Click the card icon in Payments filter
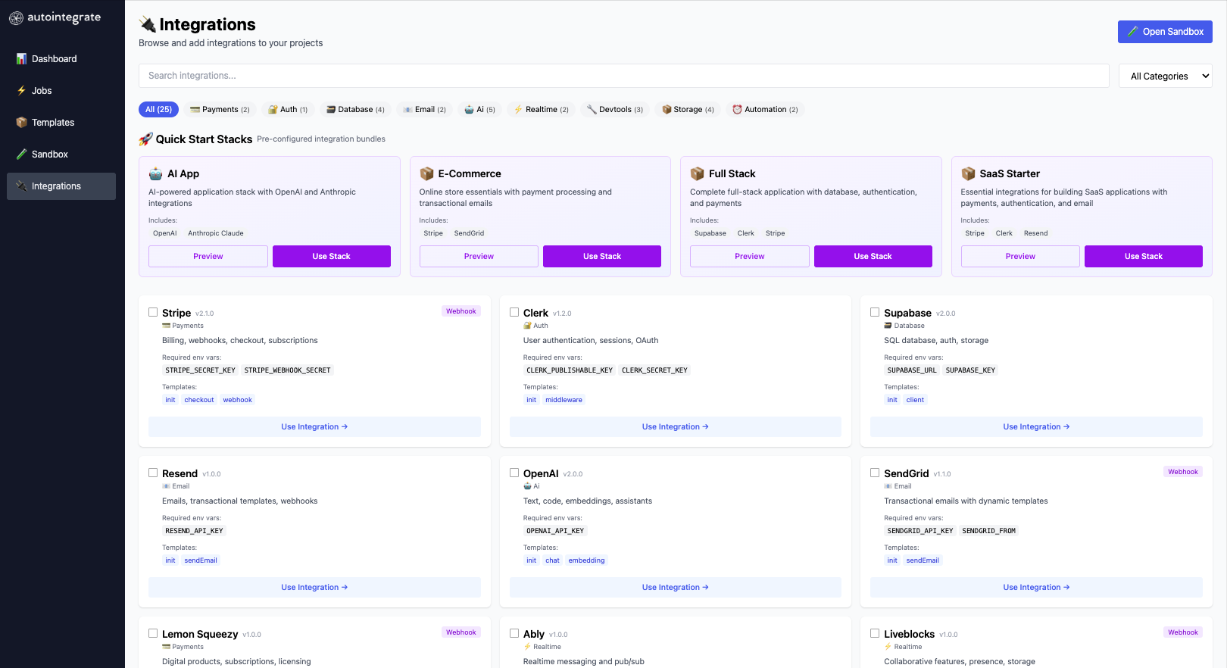This screenshot has height=668, width=1227. click(x=195, y=110)
